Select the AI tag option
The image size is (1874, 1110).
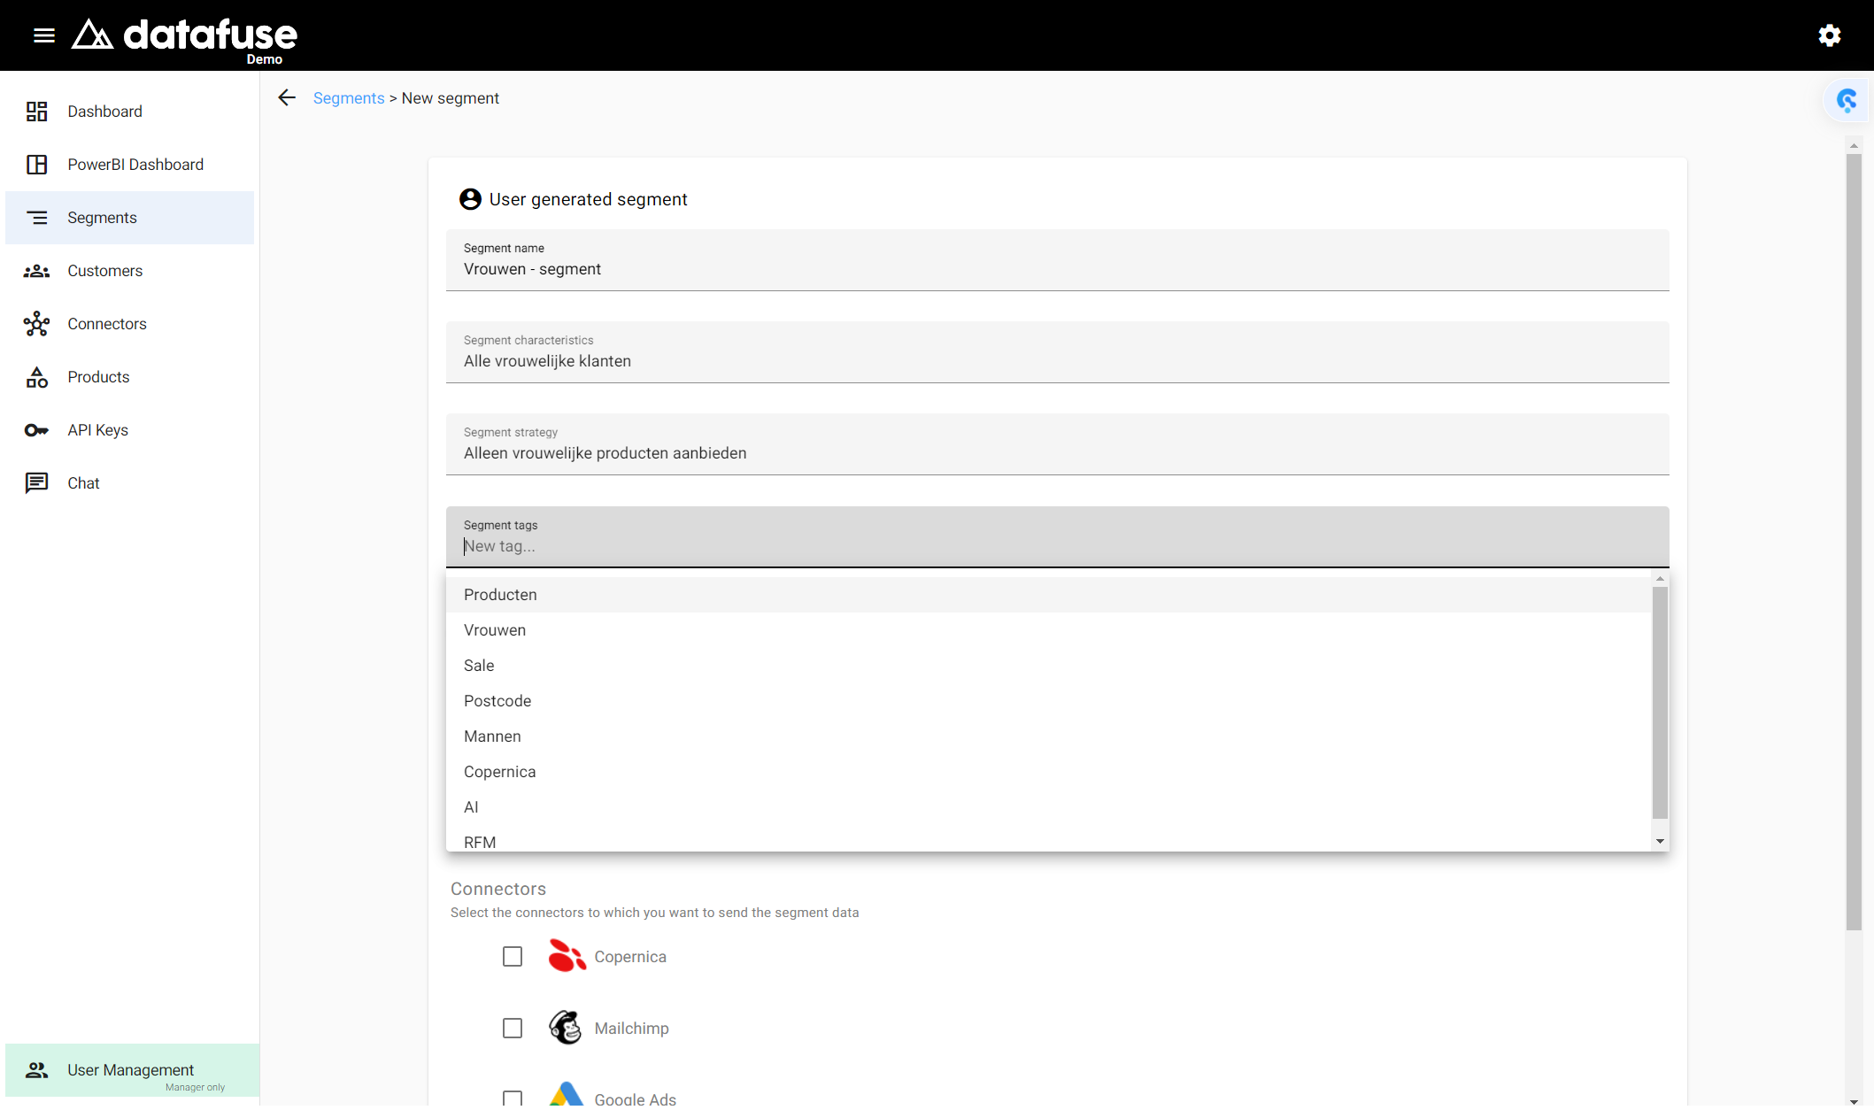tap(1049, 807)
